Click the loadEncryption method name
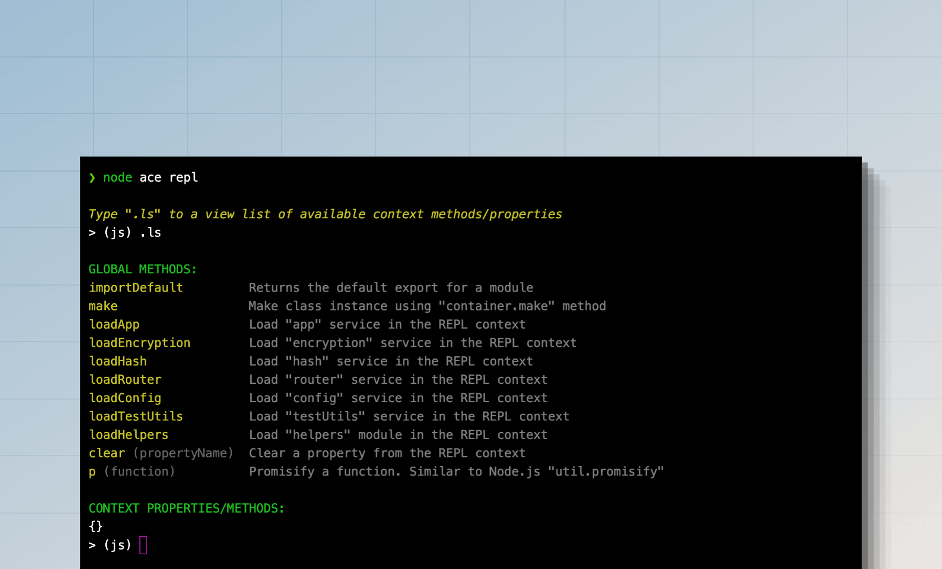Image resolution: width=942 pixels, height=569 pixels. [139, 343]
